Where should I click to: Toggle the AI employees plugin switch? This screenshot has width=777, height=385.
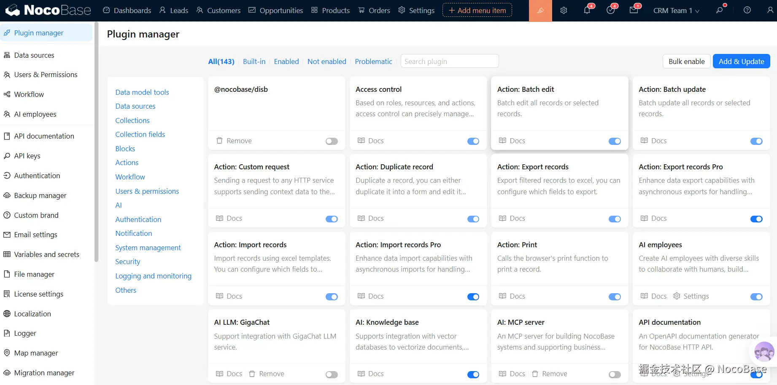(x=756, y=297)
